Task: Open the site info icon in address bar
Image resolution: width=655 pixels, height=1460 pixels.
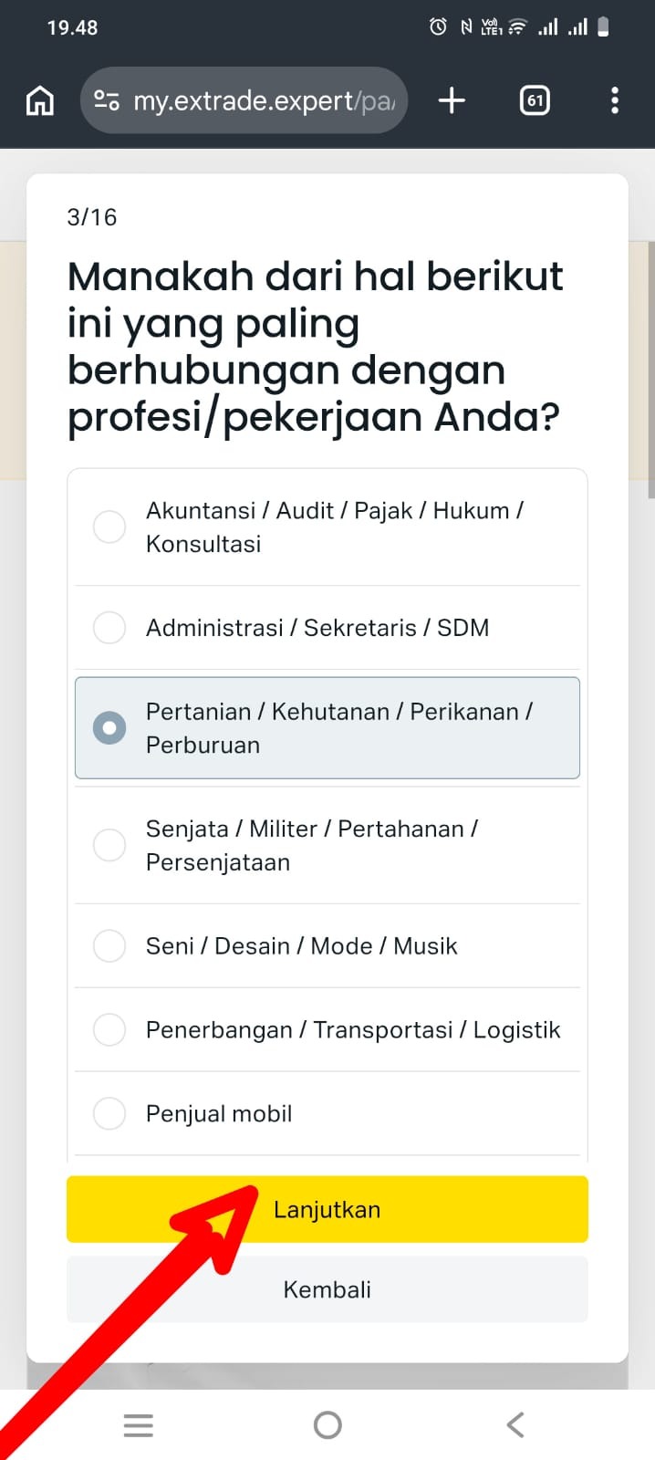Action: (107, 100)
